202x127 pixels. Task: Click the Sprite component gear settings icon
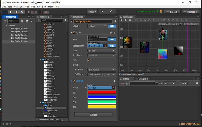click(x=114, y=33)
